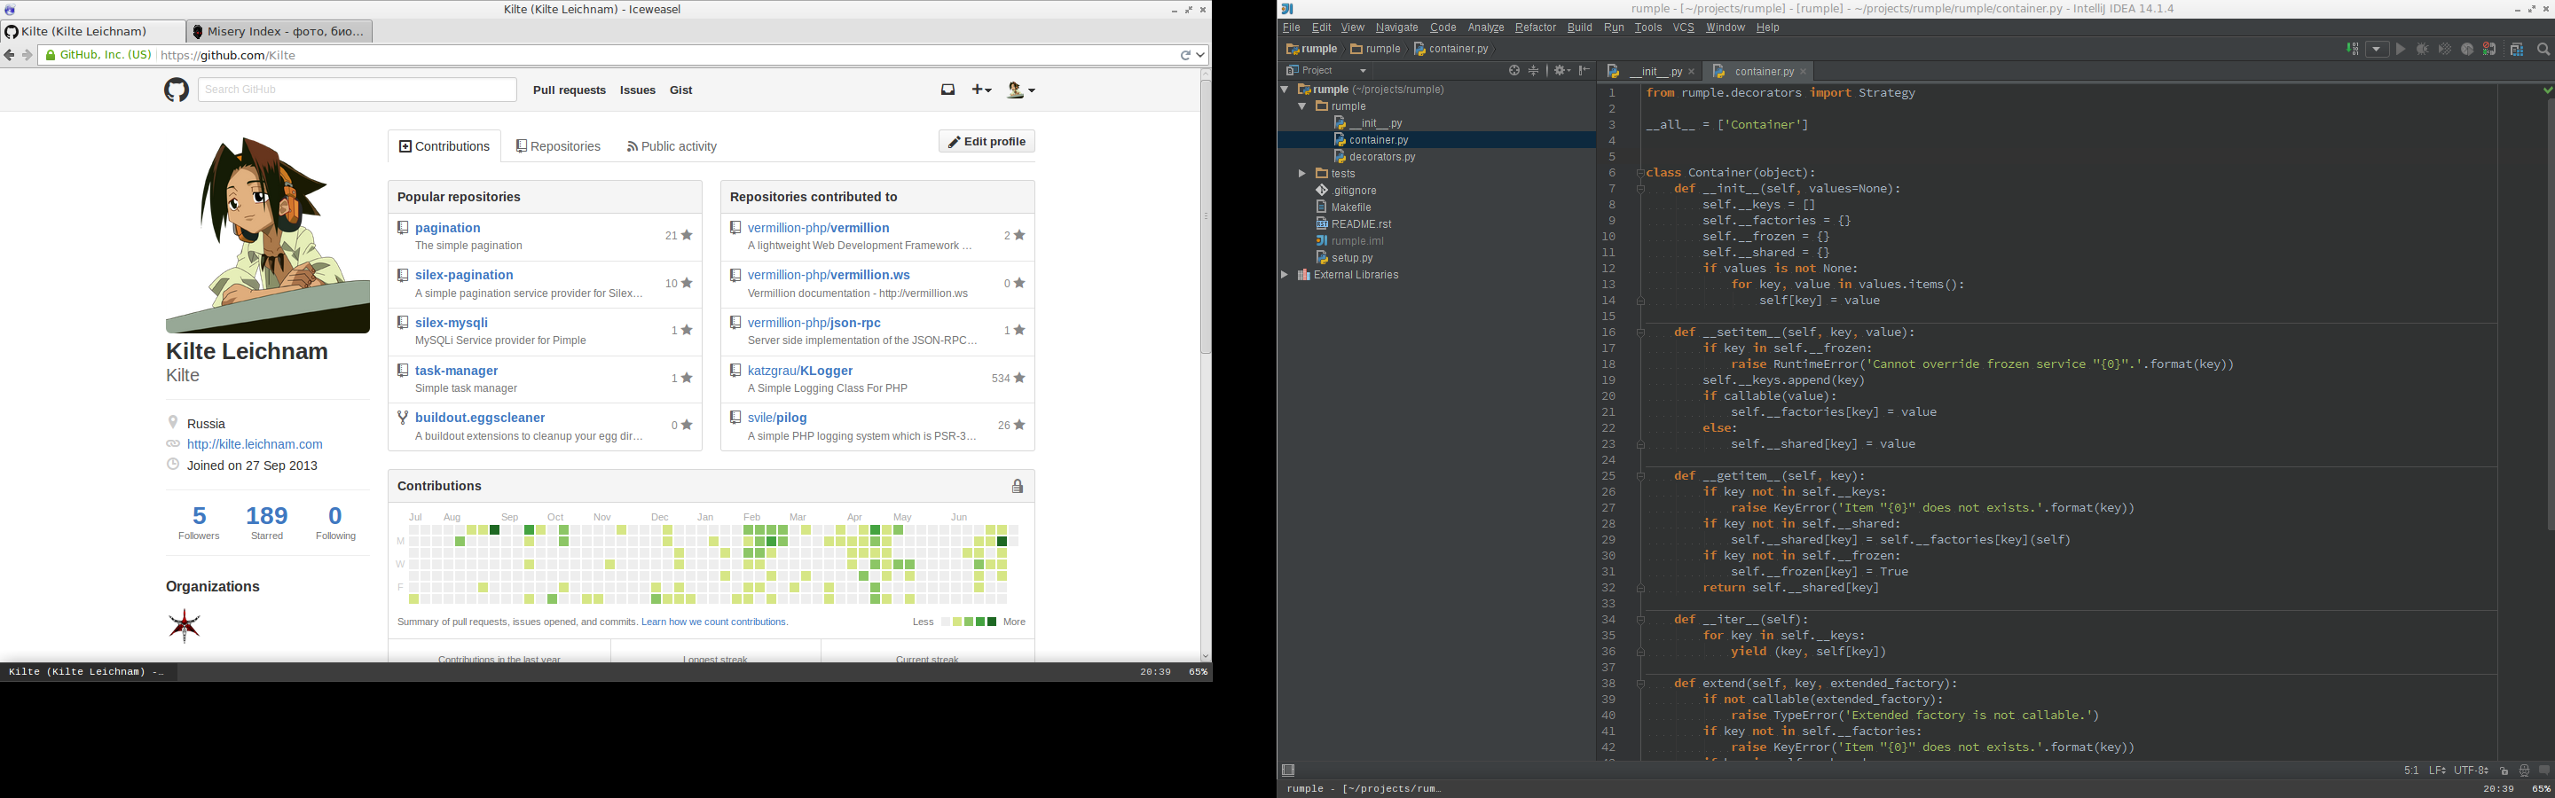This screenshot has height=798, width=2555.
Task: Toggle read-only lock icon in status bar
Action: (x=2504, y=771)
